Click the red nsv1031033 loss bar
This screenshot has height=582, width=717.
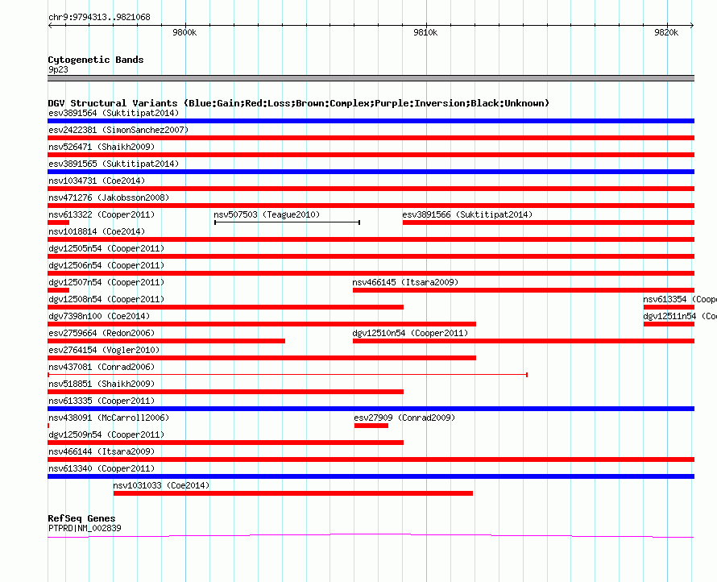[x=293, y=493]
